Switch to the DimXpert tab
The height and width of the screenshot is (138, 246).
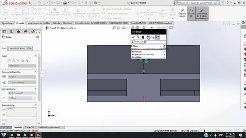tap(68, 23)
